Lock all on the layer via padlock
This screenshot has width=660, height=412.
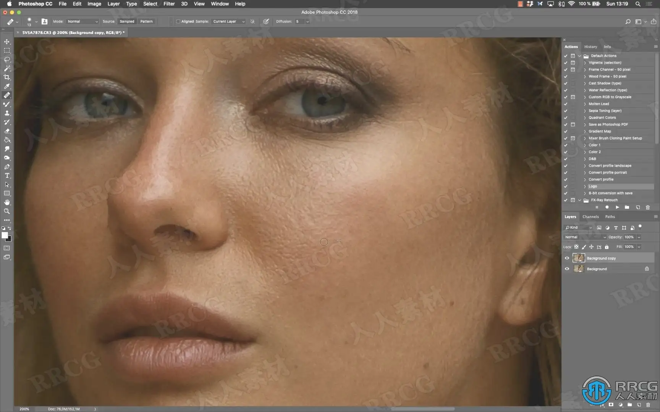click(x=607, y=247)
